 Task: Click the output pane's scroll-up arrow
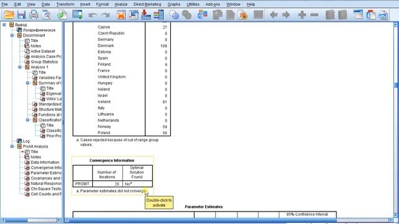point(396,25)
